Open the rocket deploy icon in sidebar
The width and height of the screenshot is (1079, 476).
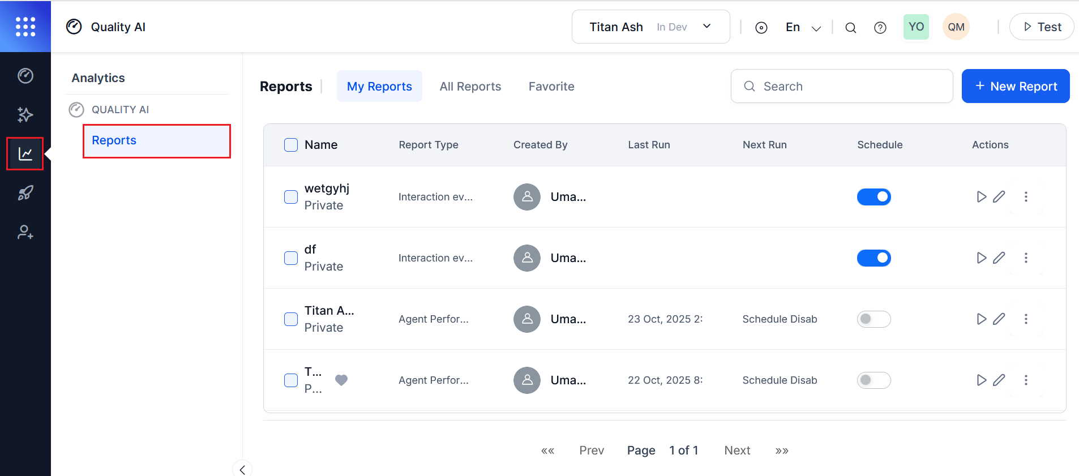(25, 193)
